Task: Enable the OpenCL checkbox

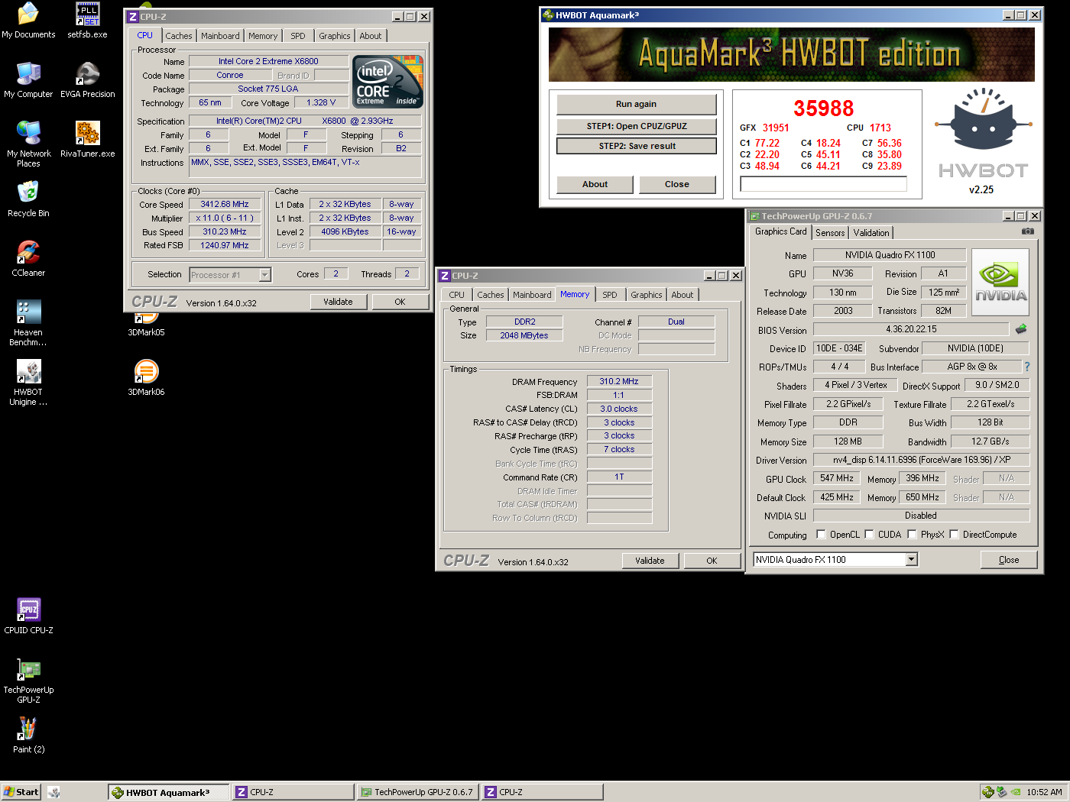Action: click(x=821, y=535)
